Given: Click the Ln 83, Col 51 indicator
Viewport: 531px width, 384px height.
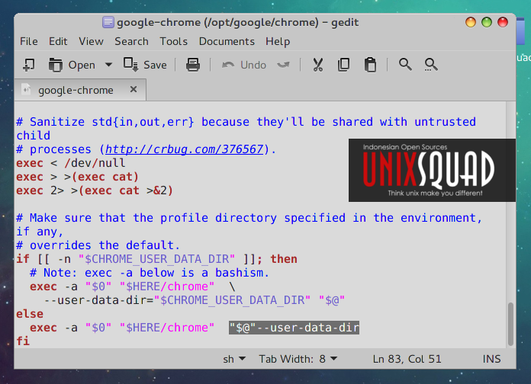Looking at the screenshot, I should click(407, 359).
